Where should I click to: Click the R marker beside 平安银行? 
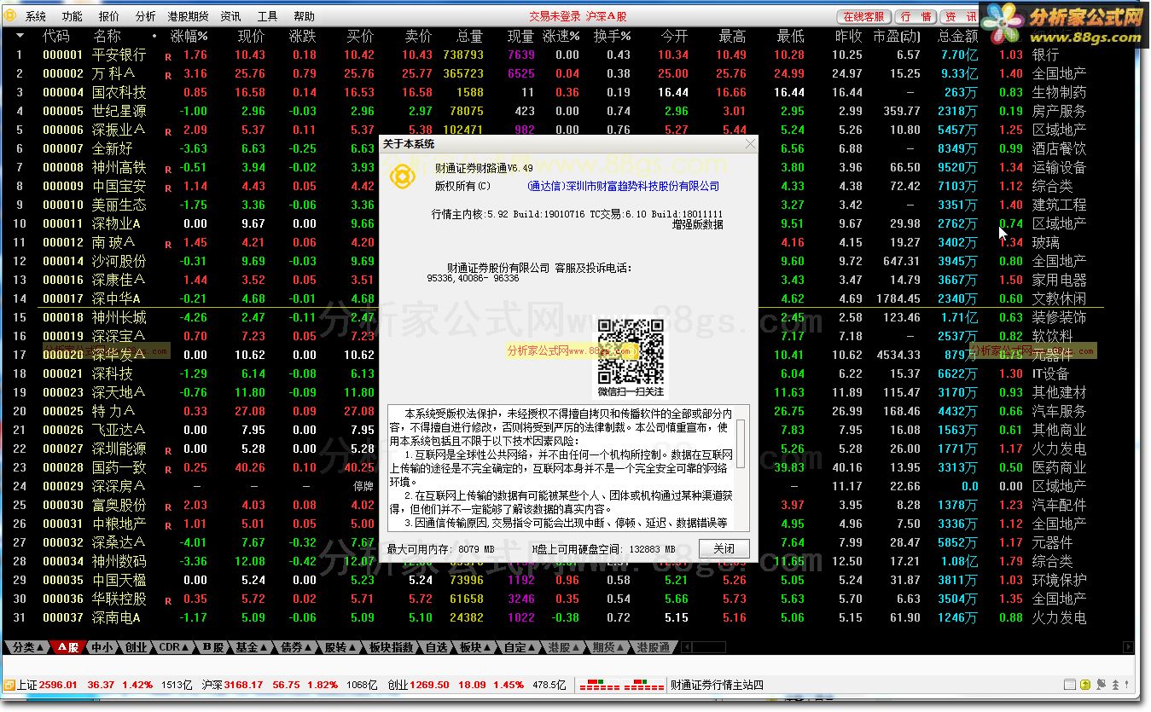point(168,56)
